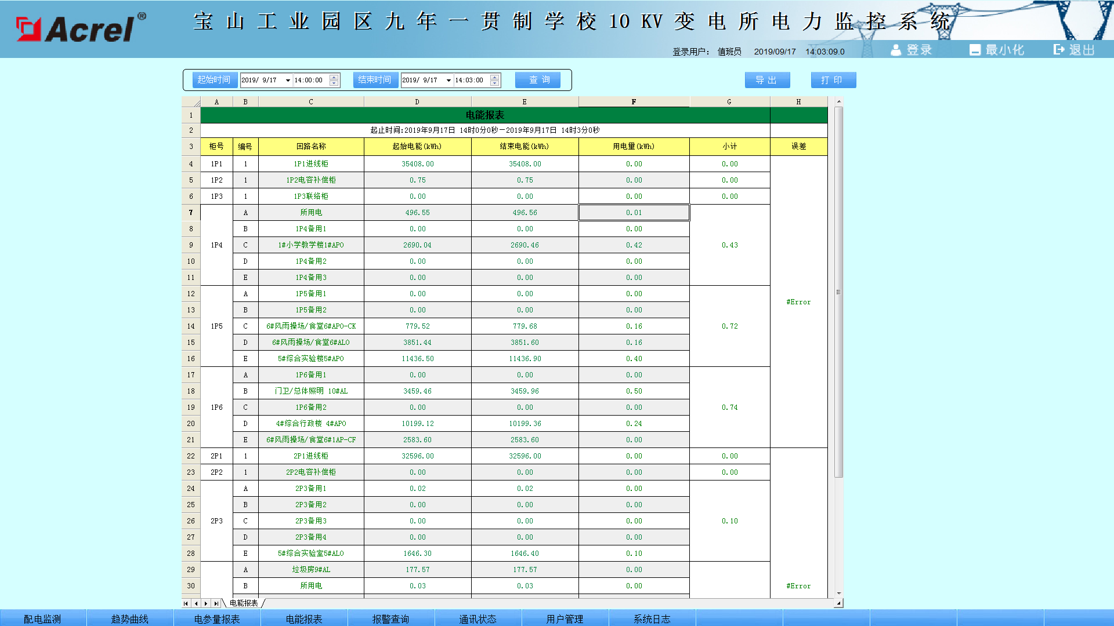The width and height of the screenshot is (1114, 626).
Task: Go to previous sheet navigation arrow
Action: point(196,603)
